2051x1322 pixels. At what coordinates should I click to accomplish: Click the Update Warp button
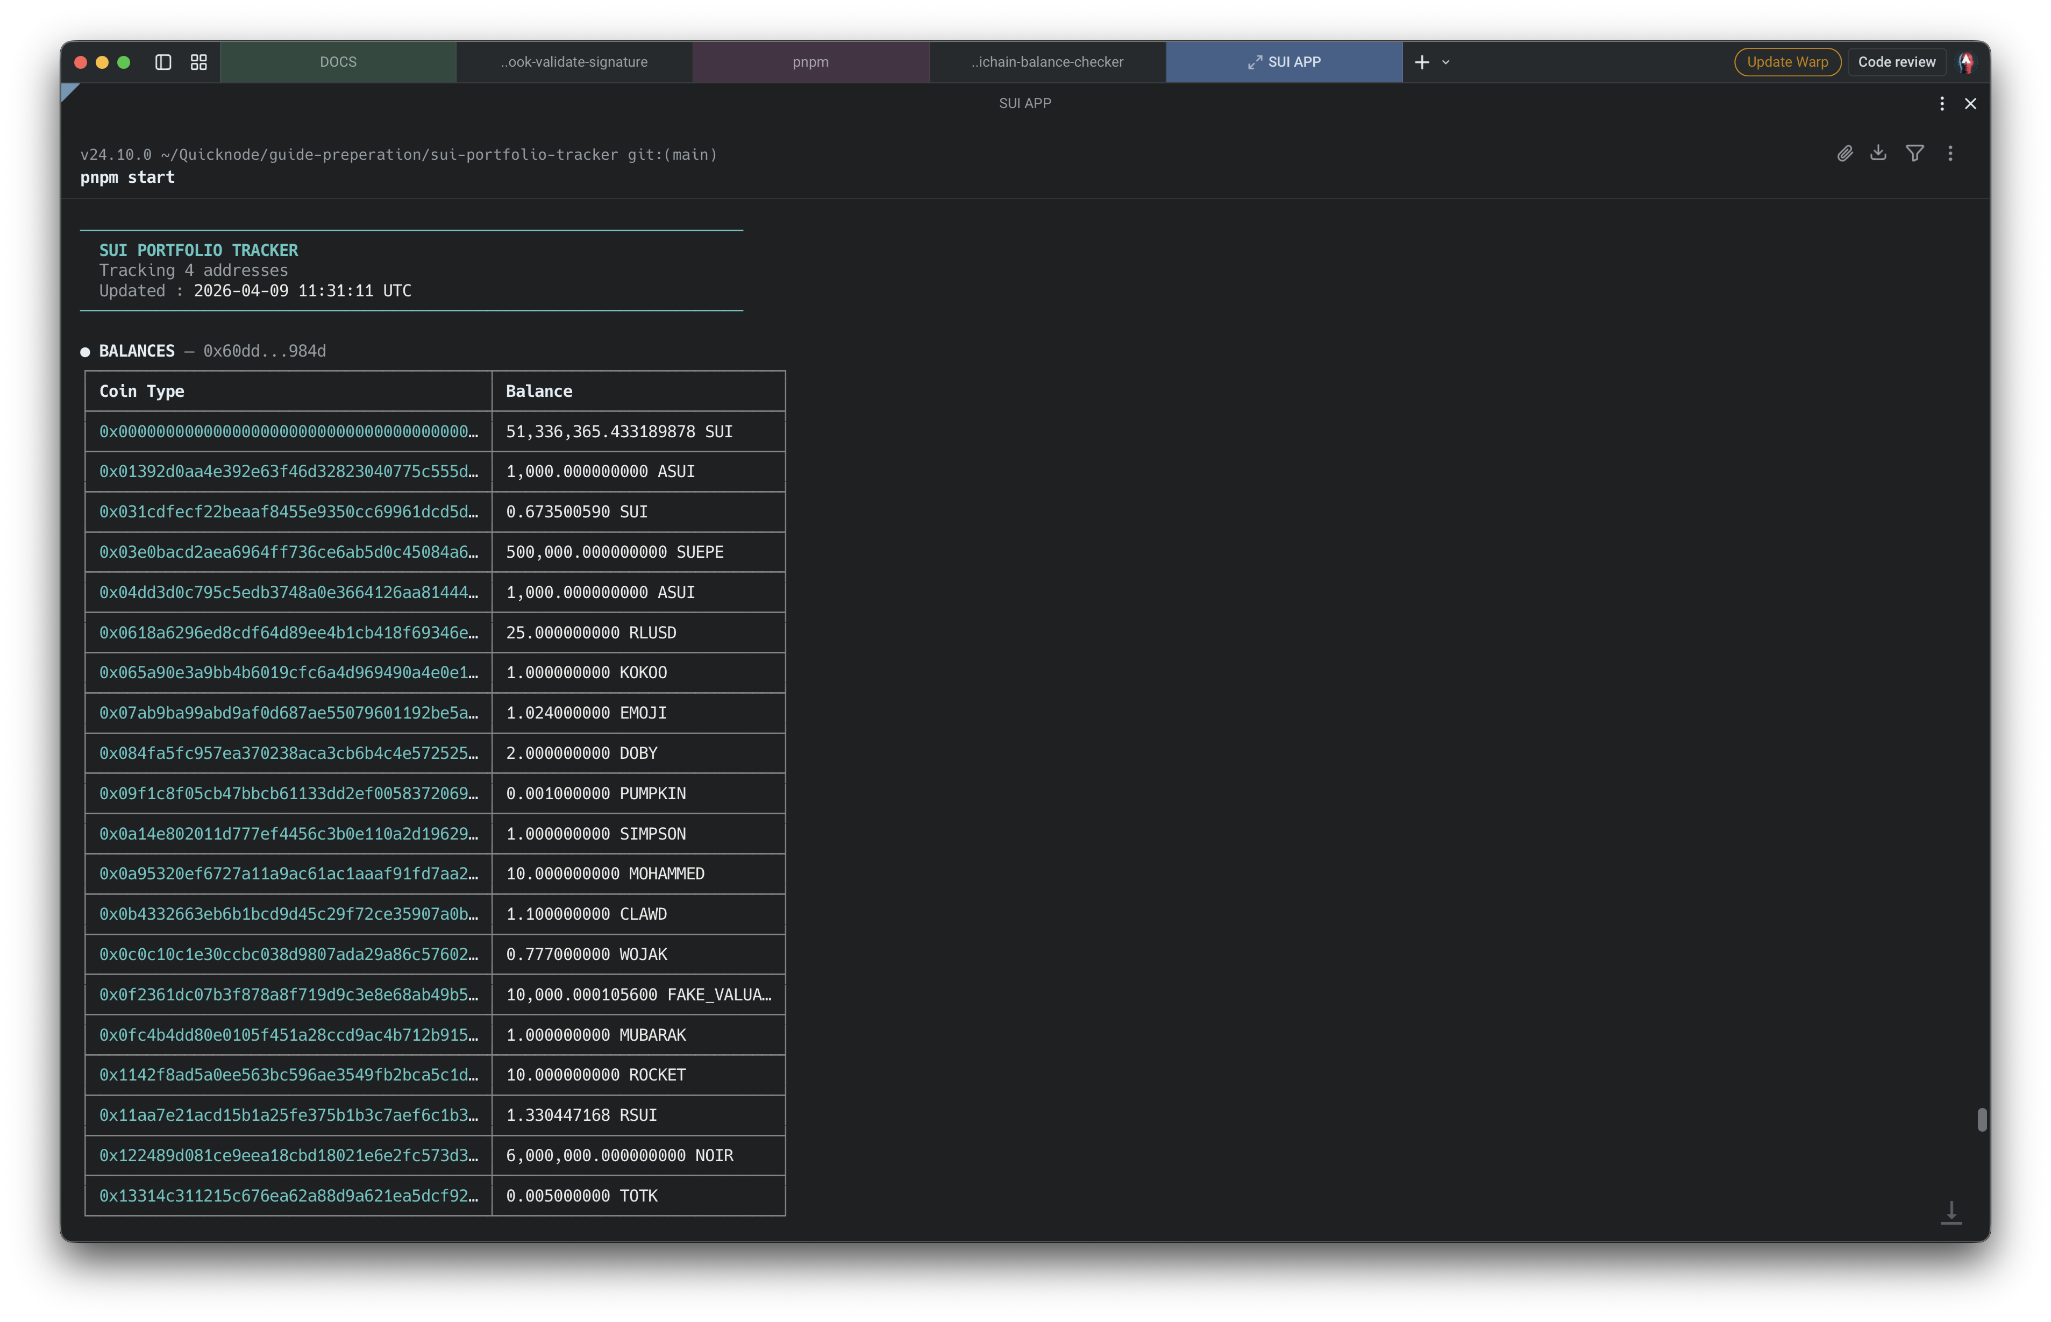tap(1787, 62)
